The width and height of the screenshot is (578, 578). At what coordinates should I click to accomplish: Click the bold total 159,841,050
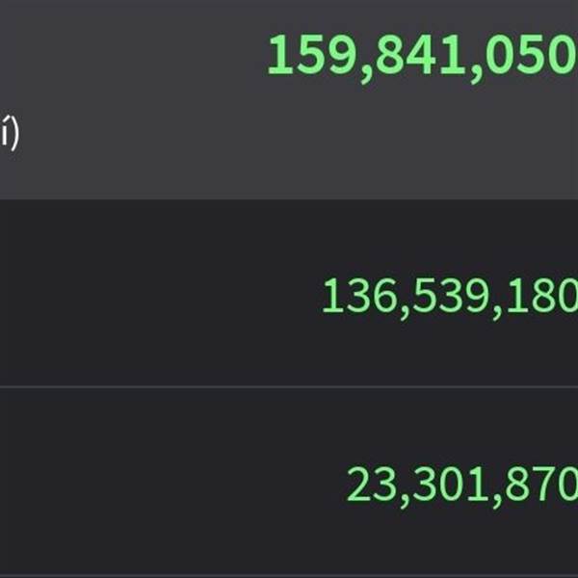pos(422,55)
